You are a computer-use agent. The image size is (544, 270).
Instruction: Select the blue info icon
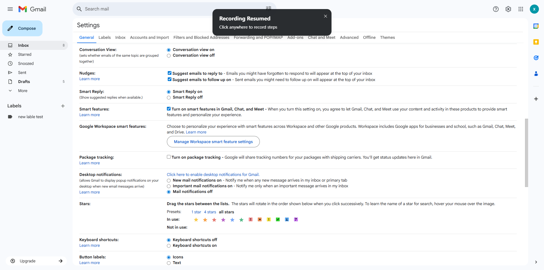coord(287,220)
